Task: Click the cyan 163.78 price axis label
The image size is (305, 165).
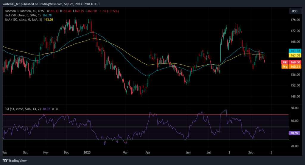Action: [295, 51]
